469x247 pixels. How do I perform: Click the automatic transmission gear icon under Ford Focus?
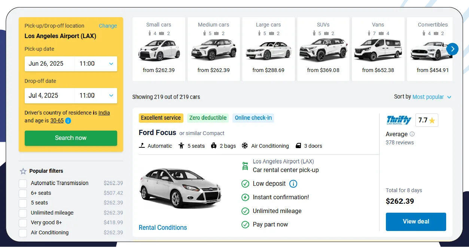point(143,146)
